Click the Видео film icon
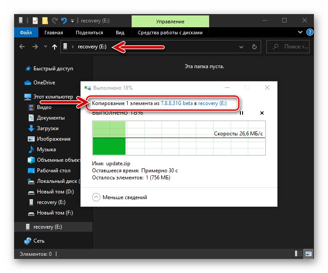The height and width of the screenshot is (273, 328). pos(31,107)
